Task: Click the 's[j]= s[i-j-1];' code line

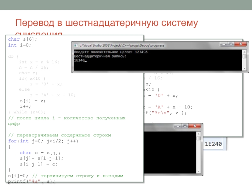Action: point(42,158)
